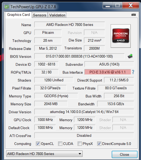
Task: Click the Driver Version field atiumdag 14.100.0.0
Action: point(84,112)
